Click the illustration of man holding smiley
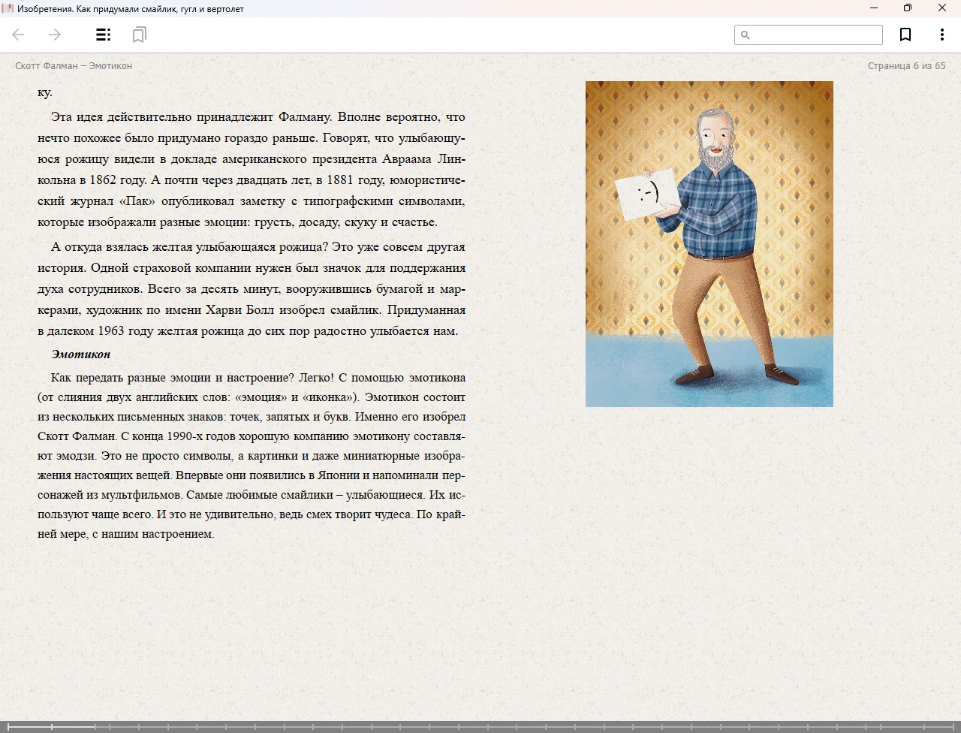Screen dimensions: 961x733 [709, 244]
